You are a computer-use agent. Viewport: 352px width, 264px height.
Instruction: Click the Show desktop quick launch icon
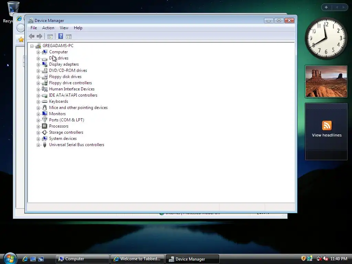point(33,259)
